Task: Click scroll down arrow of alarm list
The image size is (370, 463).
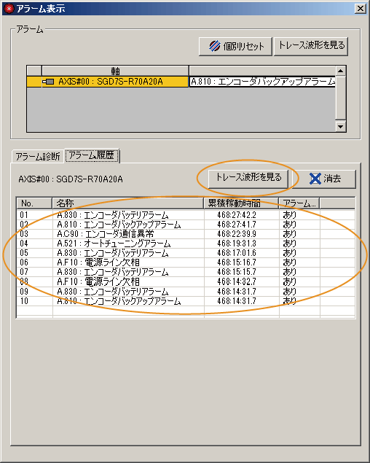Action: tap(340, 127)
